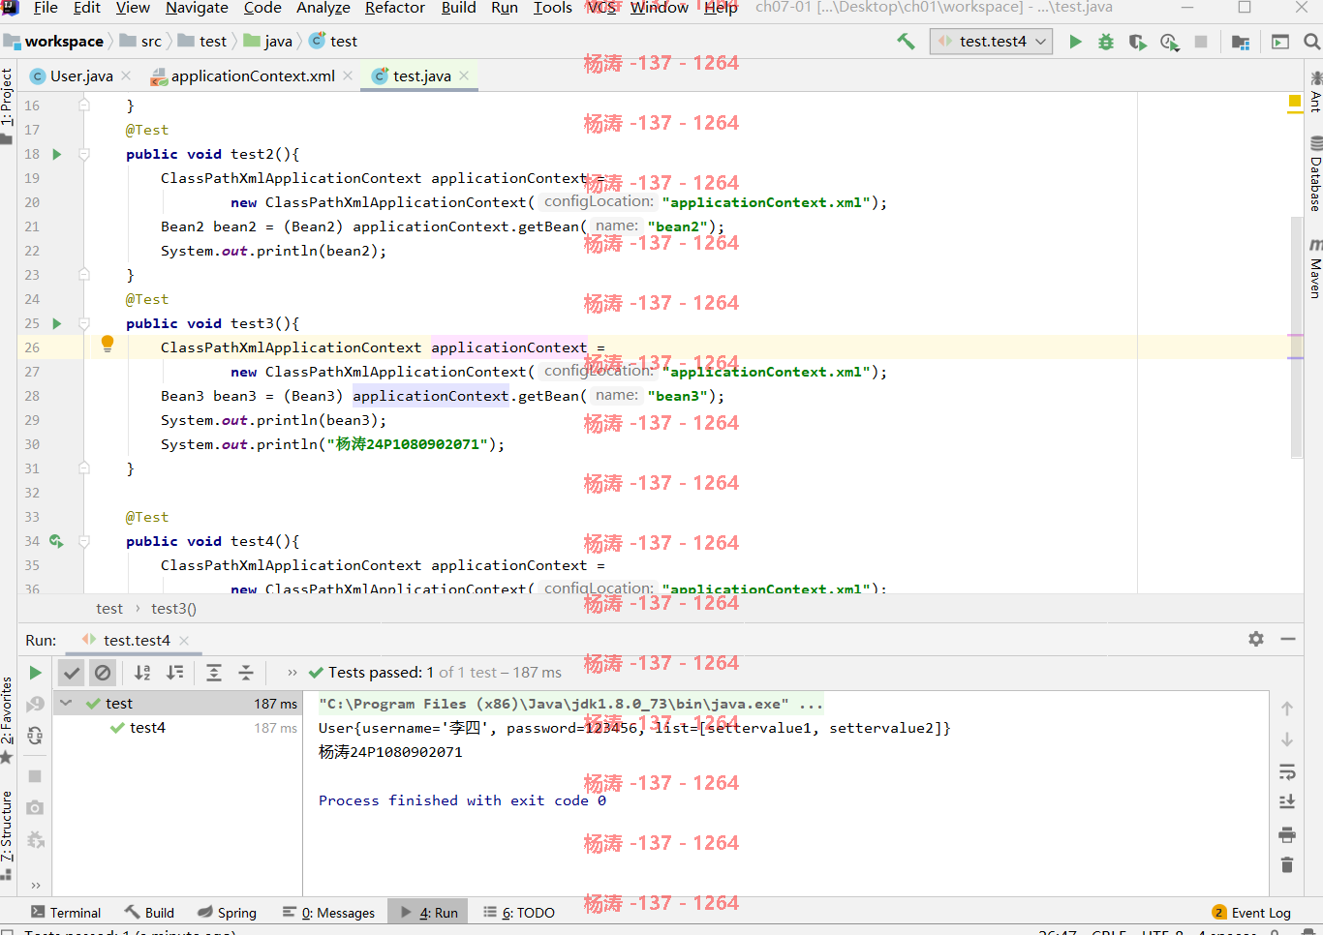Fold the test4() method at line 34
Screen dimensions: 1323x935
(x=84, y=541)
